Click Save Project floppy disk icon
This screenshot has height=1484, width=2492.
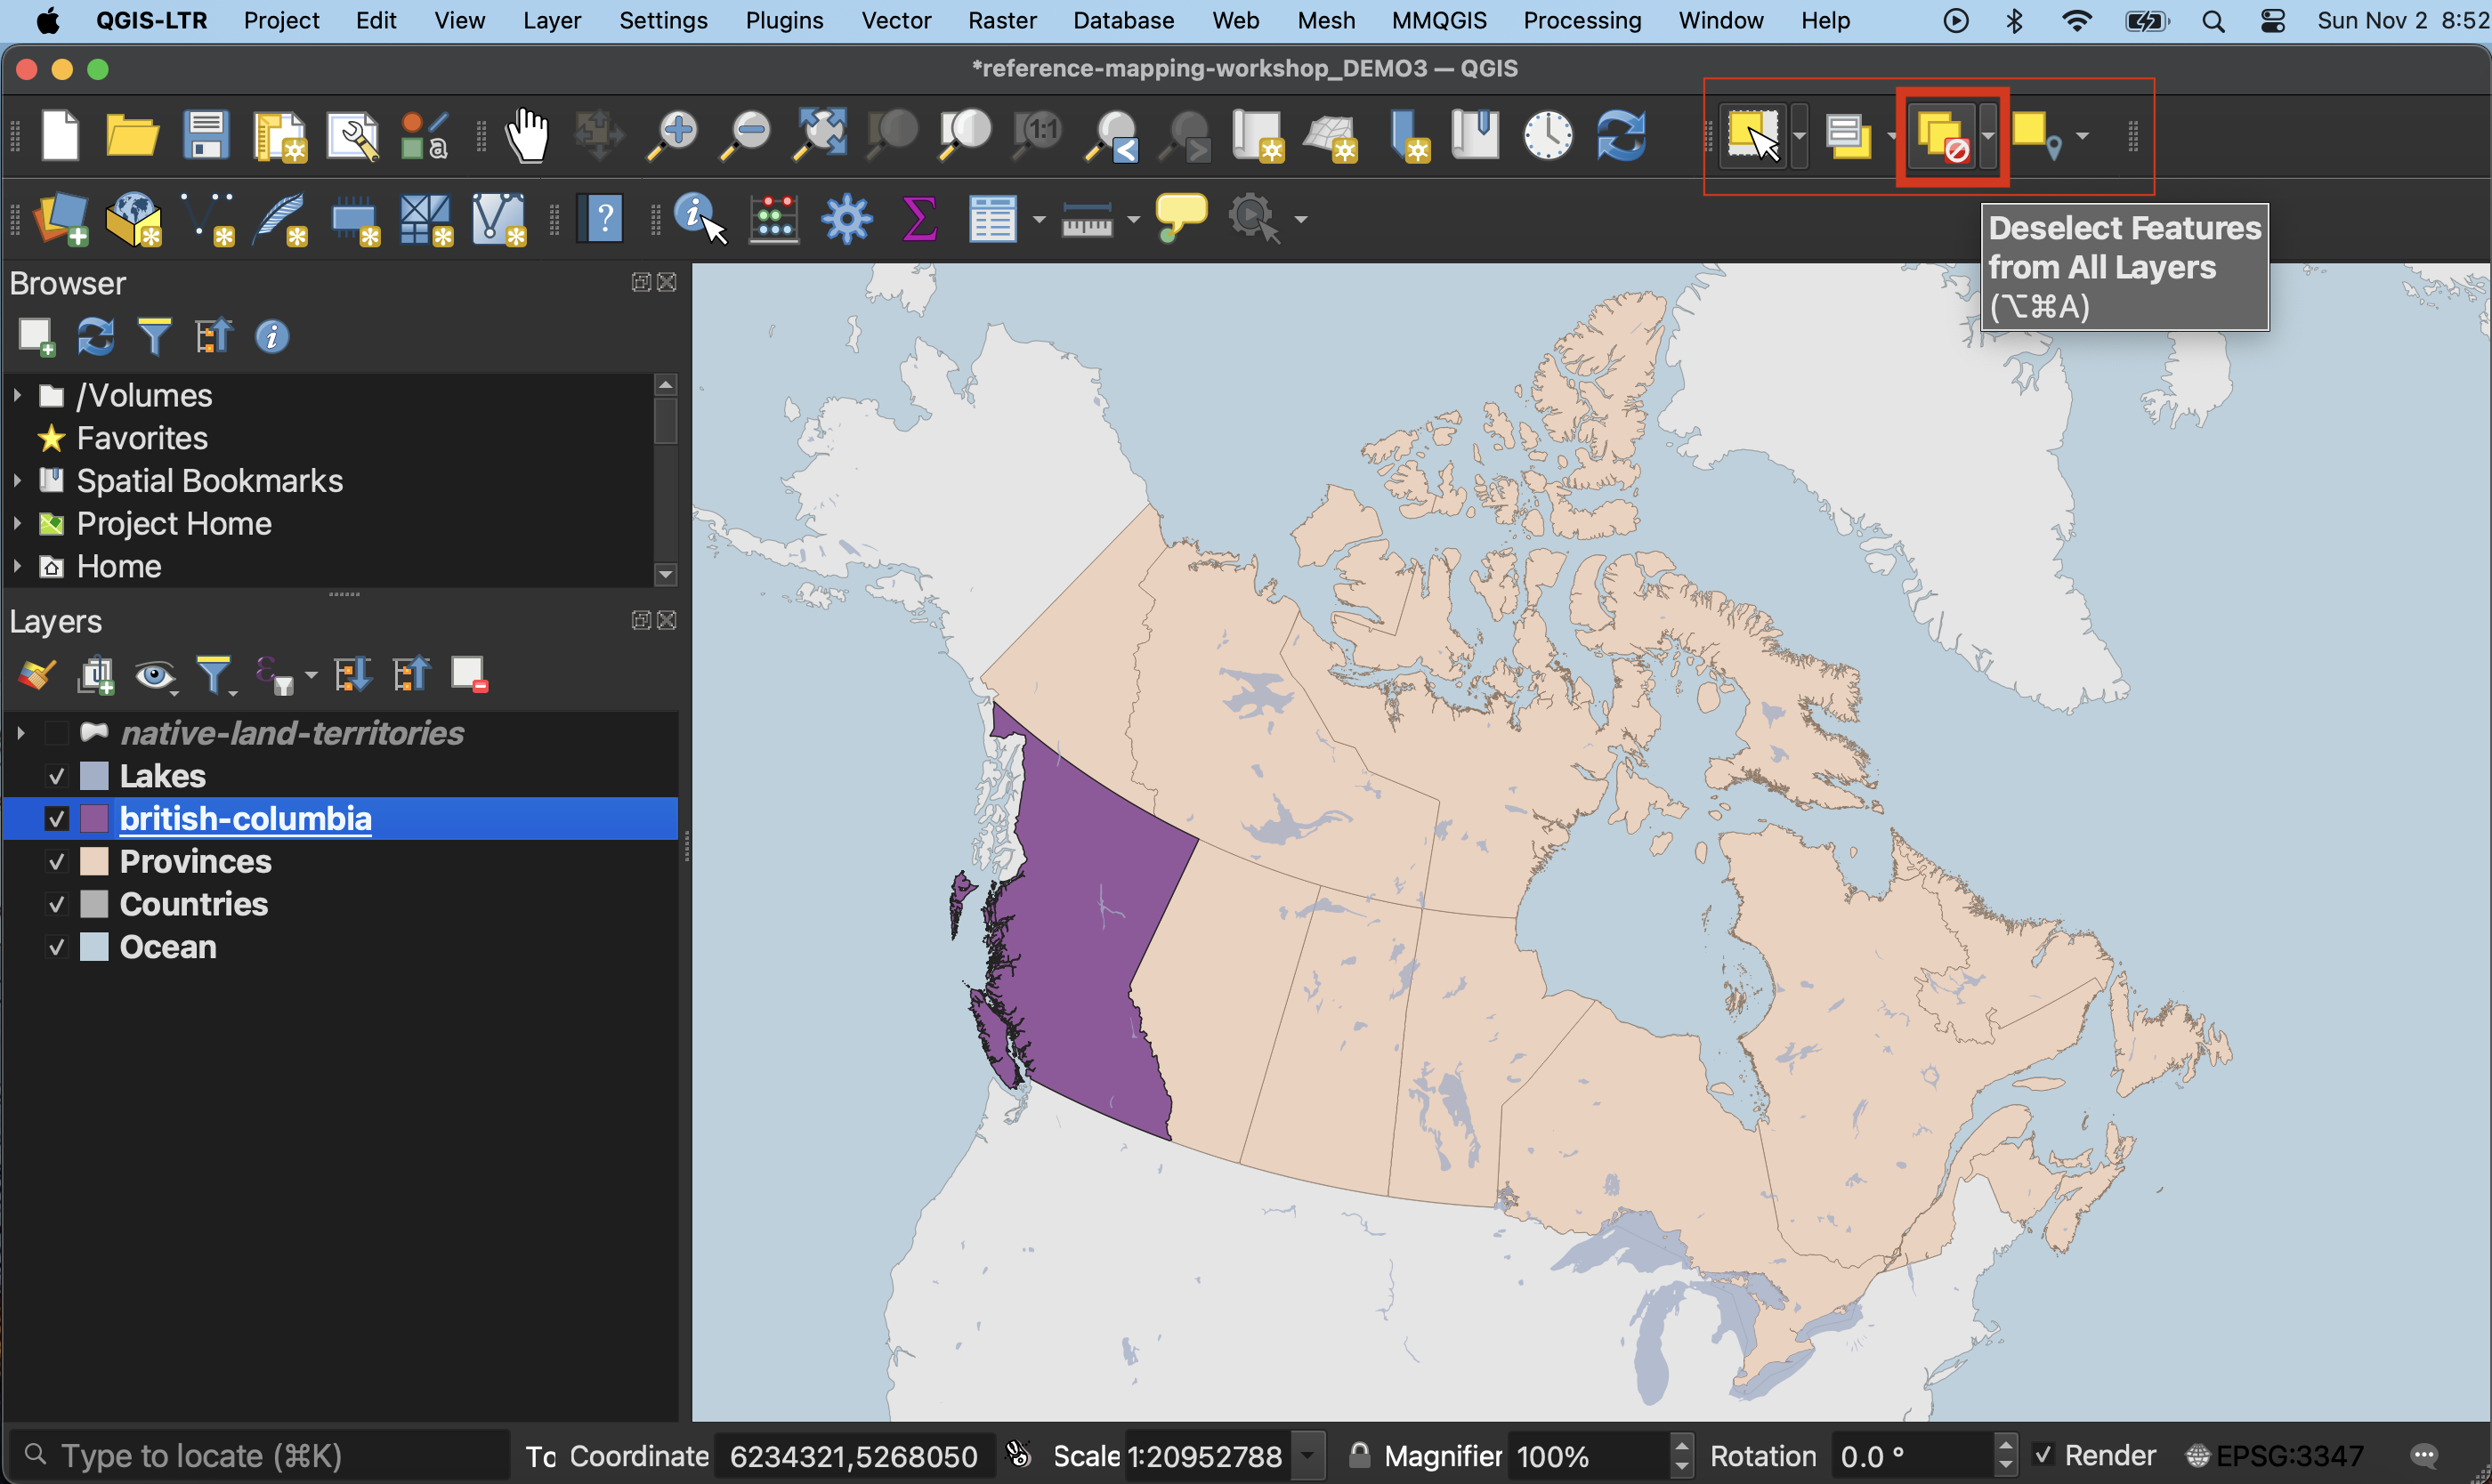[x=206, y=136]
